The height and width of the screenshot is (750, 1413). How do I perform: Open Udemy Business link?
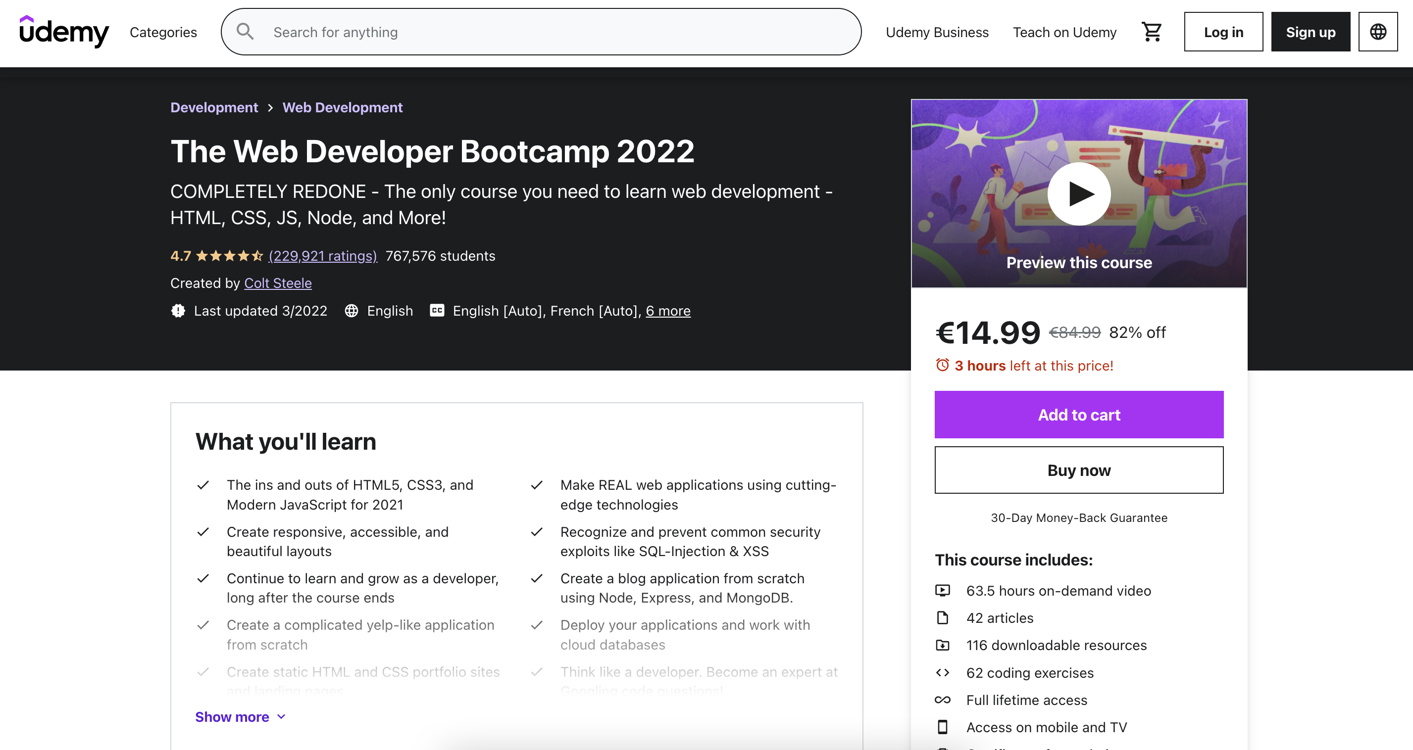coord(937,32)
